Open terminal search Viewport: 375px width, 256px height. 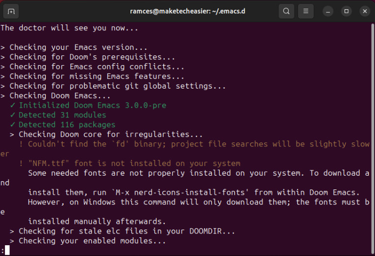(286, 11)
